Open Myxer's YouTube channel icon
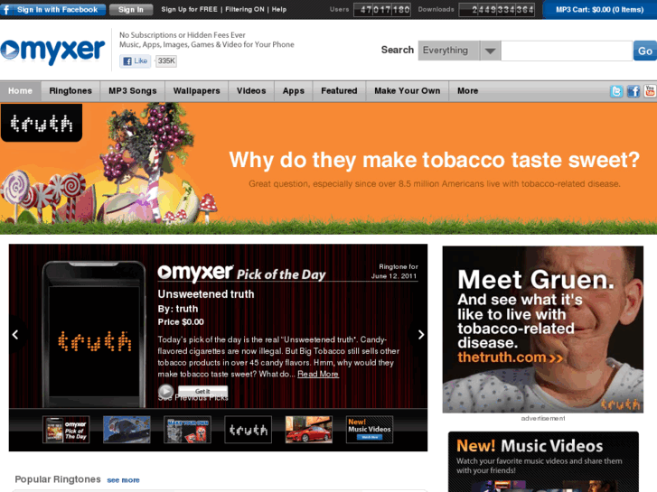Image resolution: width=657 pixels, height=492 pixels. [x=651, y=91]
